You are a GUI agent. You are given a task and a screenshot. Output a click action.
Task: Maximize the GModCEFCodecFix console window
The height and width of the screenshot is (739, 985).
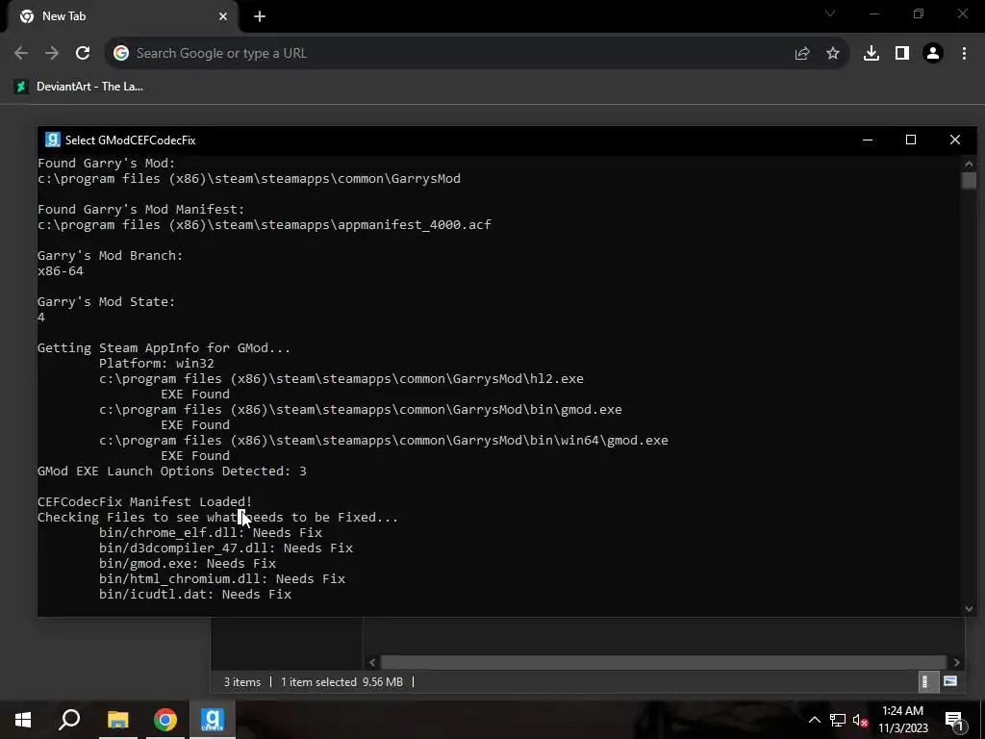pos(911,140)
